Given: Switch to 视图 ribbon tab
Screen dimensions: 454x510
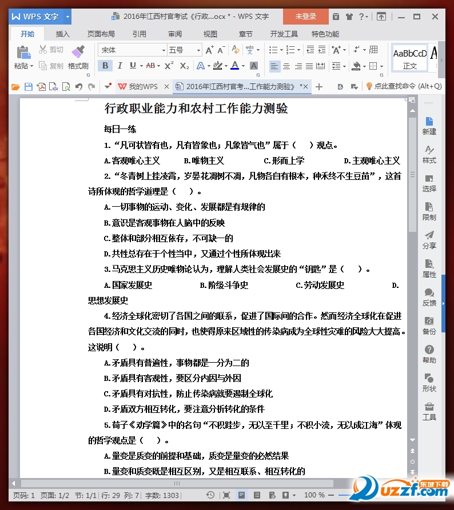Looking at the screenshot, I should pos(210,34).
